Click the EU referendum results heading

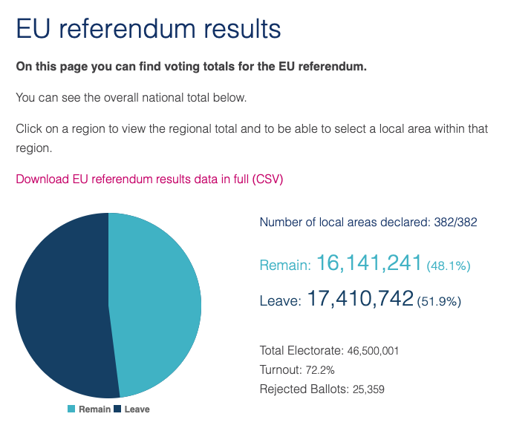[149, 28]
